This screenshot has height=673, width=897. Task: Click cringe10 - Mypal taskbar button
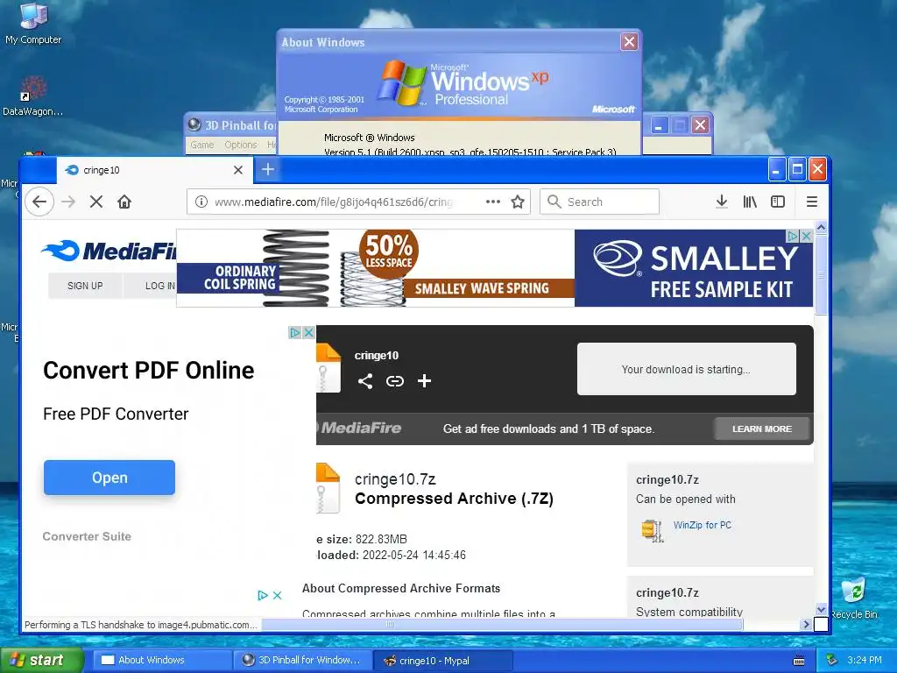point(442,660)
